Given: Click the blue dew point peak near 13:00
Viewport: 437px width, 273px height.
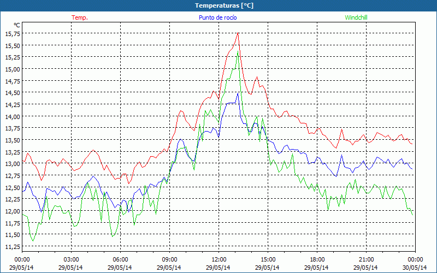Looking at the screenshot, I should (x=238, y=93).
